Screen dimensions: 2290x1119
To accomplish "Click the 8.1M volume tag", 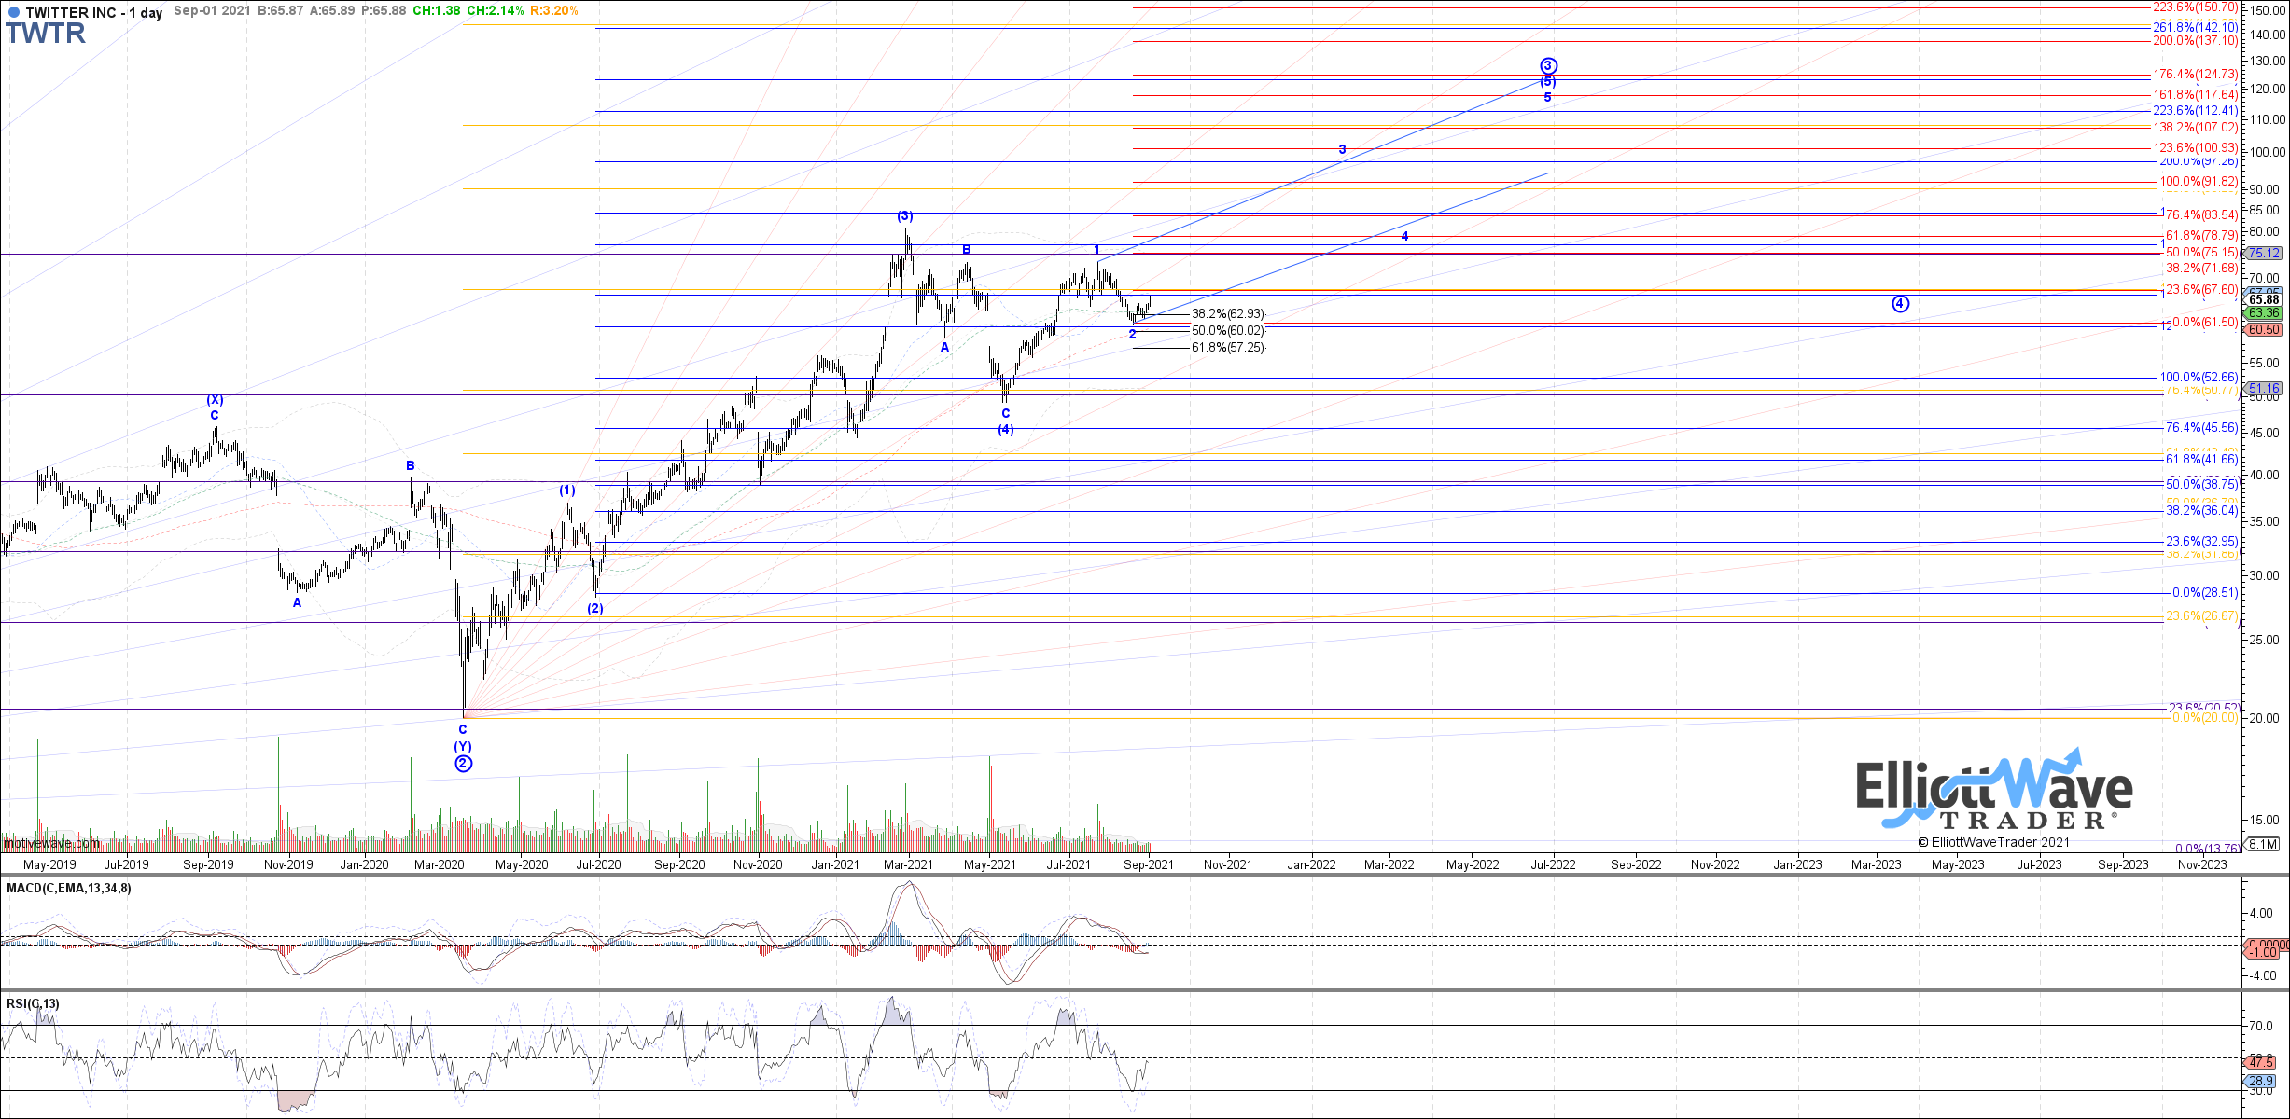I will tap(2263, 844).
